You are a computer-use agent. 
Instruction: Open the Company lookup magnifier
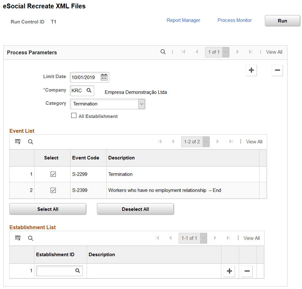coord(89,90)
